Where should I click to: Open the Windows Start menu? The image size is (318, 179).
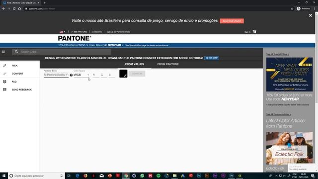[x=4, y=176]
